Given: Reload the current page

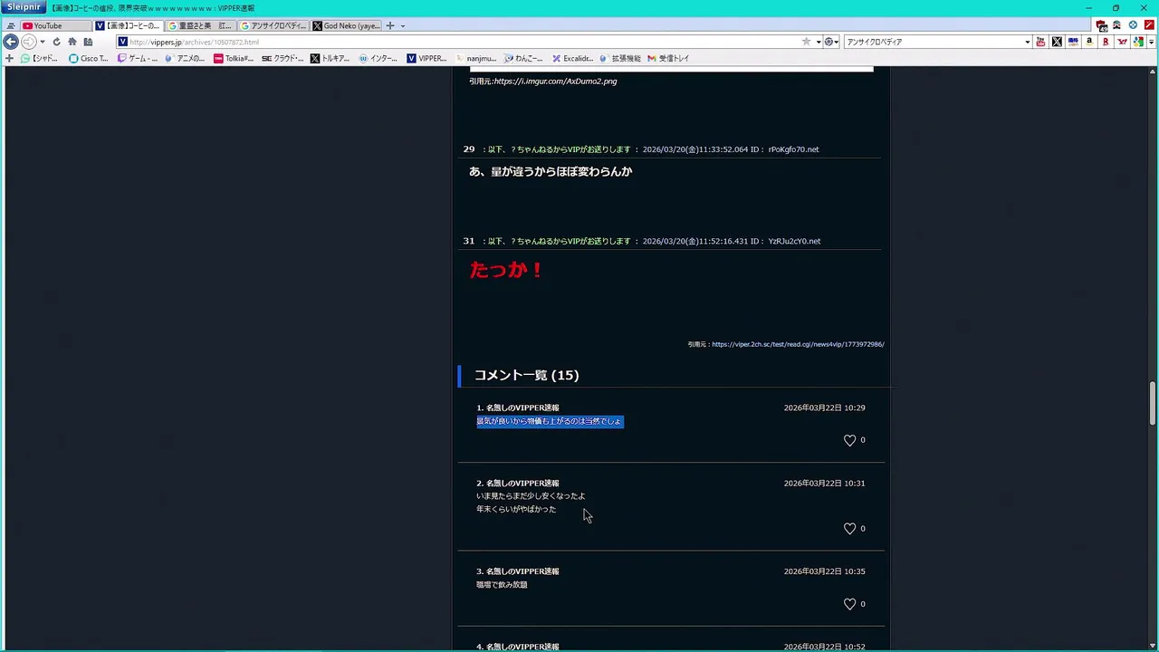Looking at the screenshot, I should coord(56,42).
